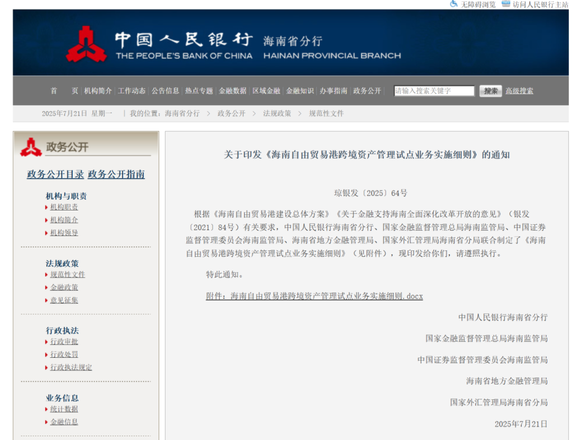Image resolution: width=577 pixels, height=440 pixels.
Task: Click the People's Bank of China logo
Action: tap(86, 45)
